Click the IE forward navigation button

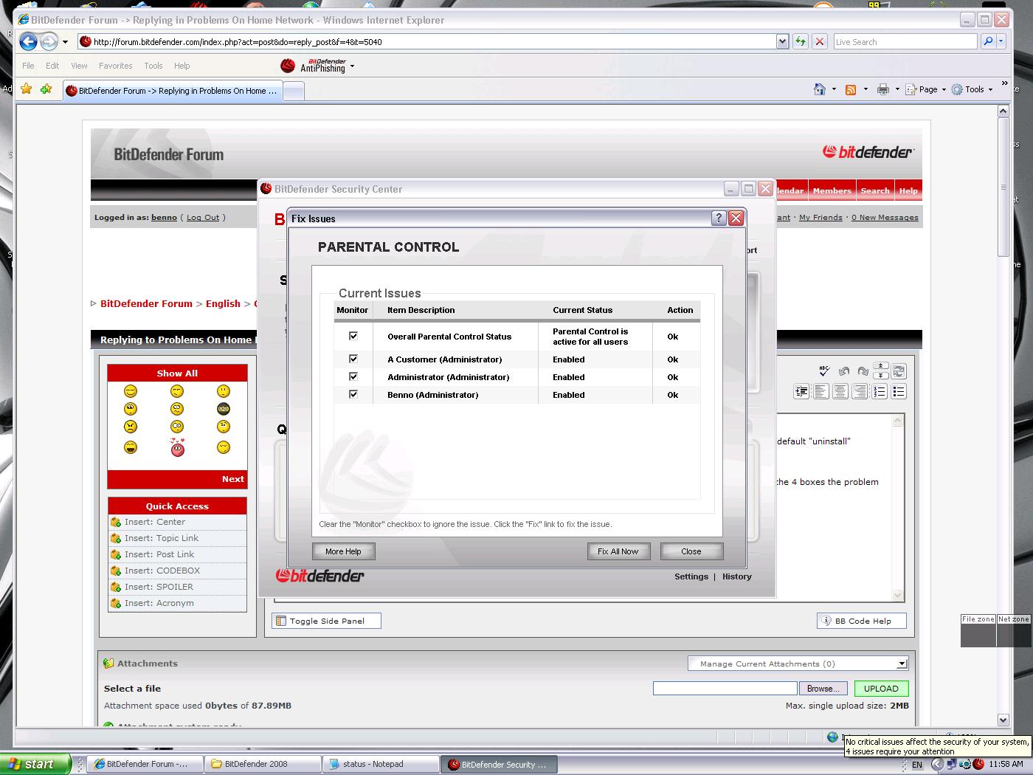pyautogui.click(x=49, y=41)
